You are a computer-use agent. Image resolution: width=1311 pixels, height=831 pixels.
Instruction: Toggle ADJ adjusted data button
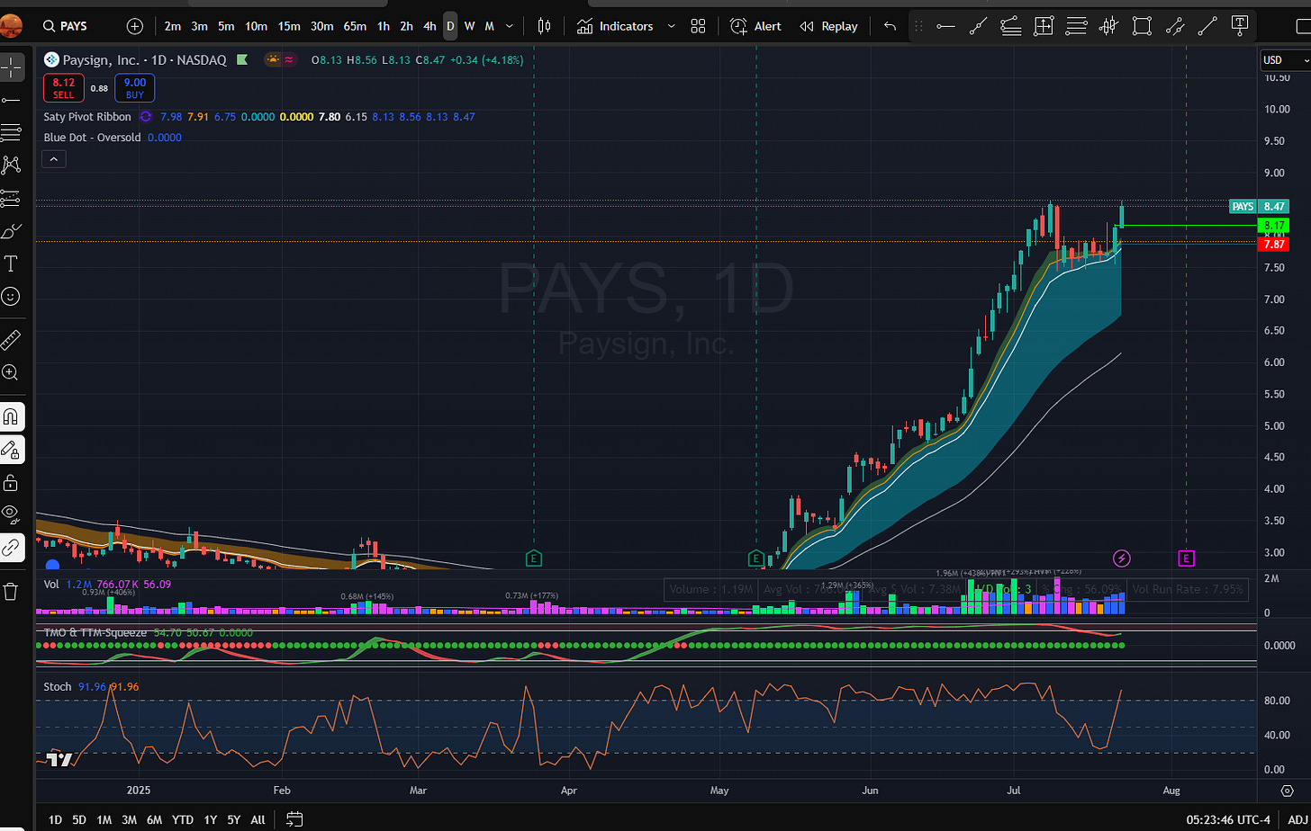(1298, 819)
